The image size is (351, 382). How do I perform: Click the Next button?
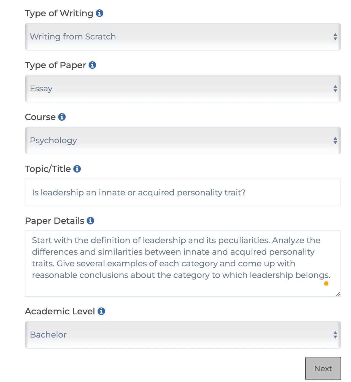coord(323,368)
